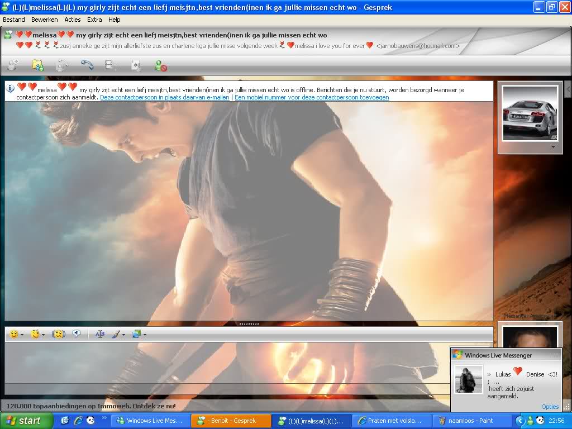
Task: Open the emoticon picker dropdown
Action: [22, 335]
